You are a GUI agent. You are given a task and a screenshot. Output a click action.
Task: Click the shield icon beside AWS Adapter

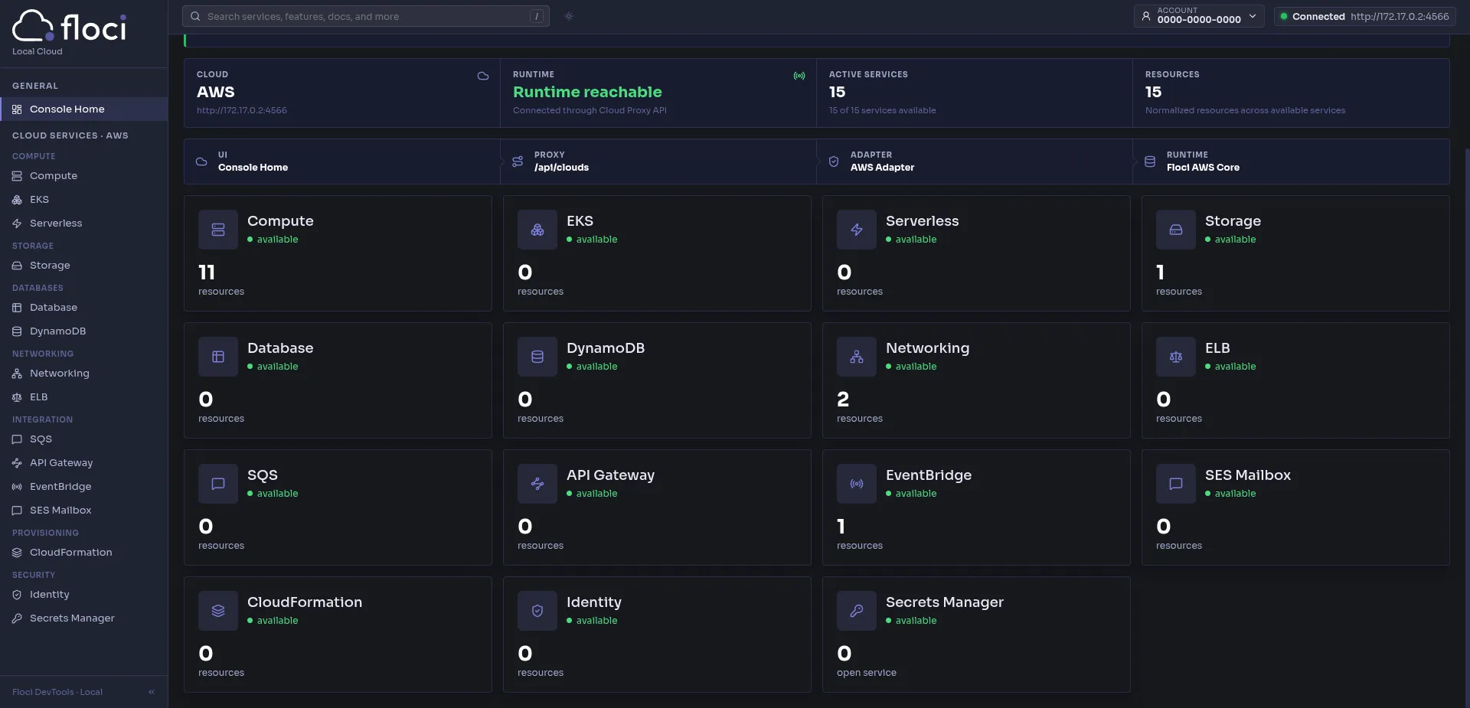(x=834, y=162)
